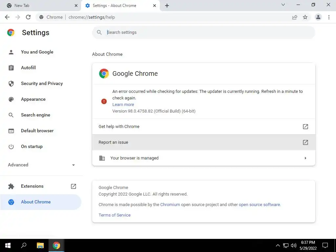
Task: Click the building icon for managed browser
Action: coord(102,158)
